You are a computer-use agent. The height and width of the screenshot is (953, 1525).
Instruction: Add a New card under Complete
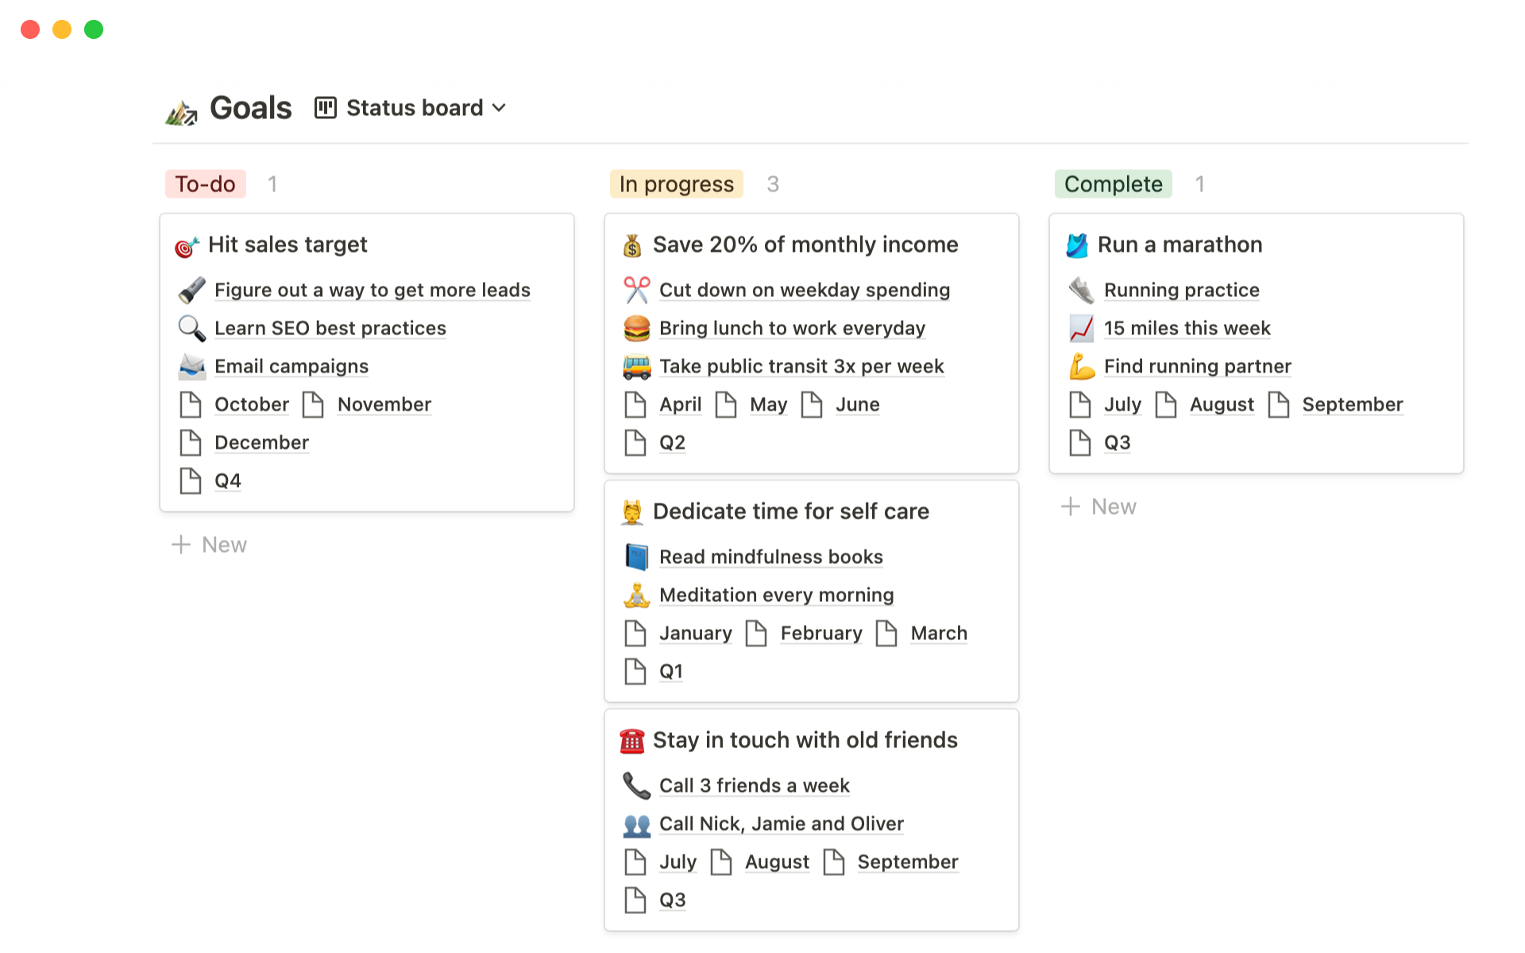(x=1098, y=507)
